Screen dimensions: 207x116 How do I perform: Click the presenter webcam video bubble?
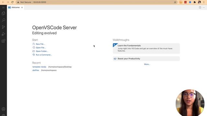(190, 103)
